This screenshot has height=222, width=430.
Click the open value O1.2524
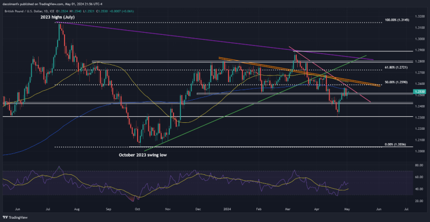(61, 11)
